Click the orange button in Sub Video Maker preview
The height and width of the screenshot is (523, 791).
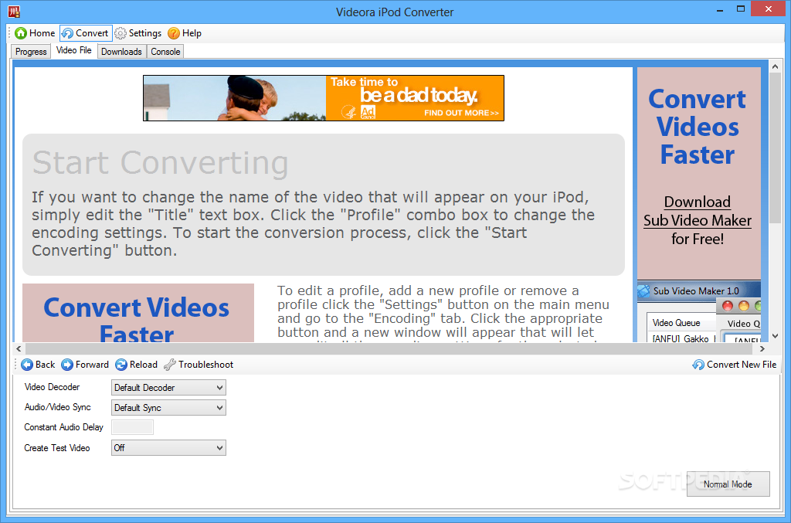[x=744, y=306]
